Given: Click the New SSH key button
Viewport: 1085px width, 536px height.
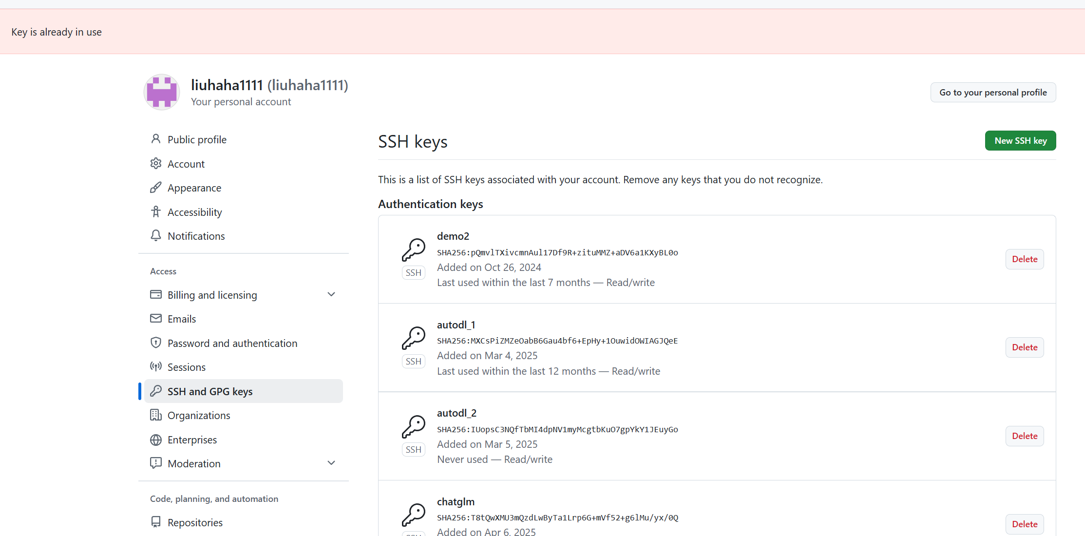Looking at the screenshot, I should point(1020,141).
